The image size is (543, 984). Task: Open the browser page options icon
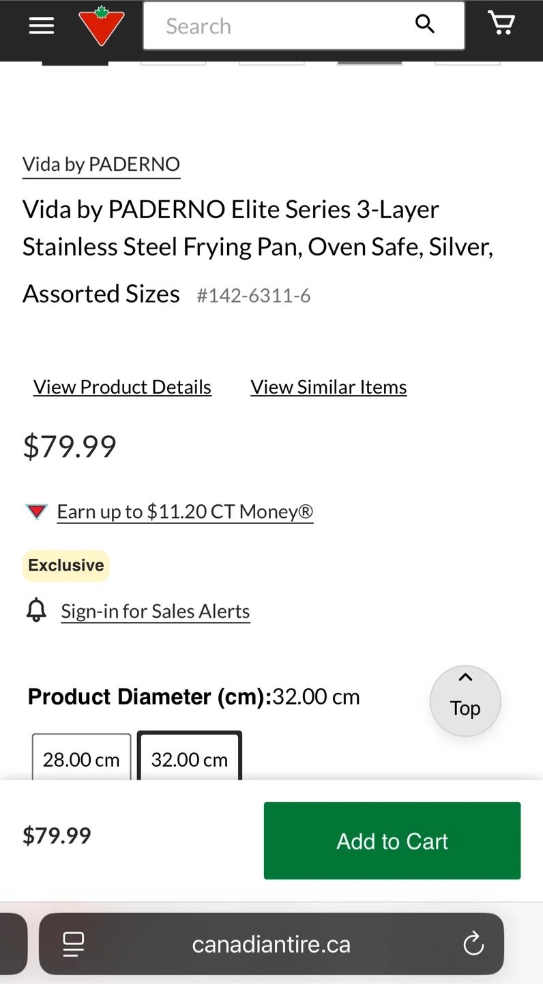[73, 944]
